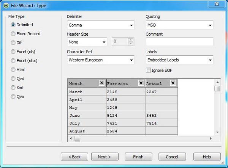This screenshot has width=228, height=168.
Task: Select the June cell in preview
Action: pos(87,115)
